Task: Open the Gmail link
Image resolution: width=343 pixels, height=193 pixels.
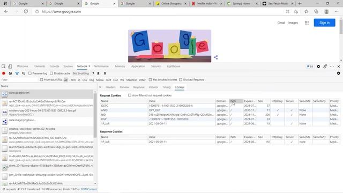Action: [281, 23]
